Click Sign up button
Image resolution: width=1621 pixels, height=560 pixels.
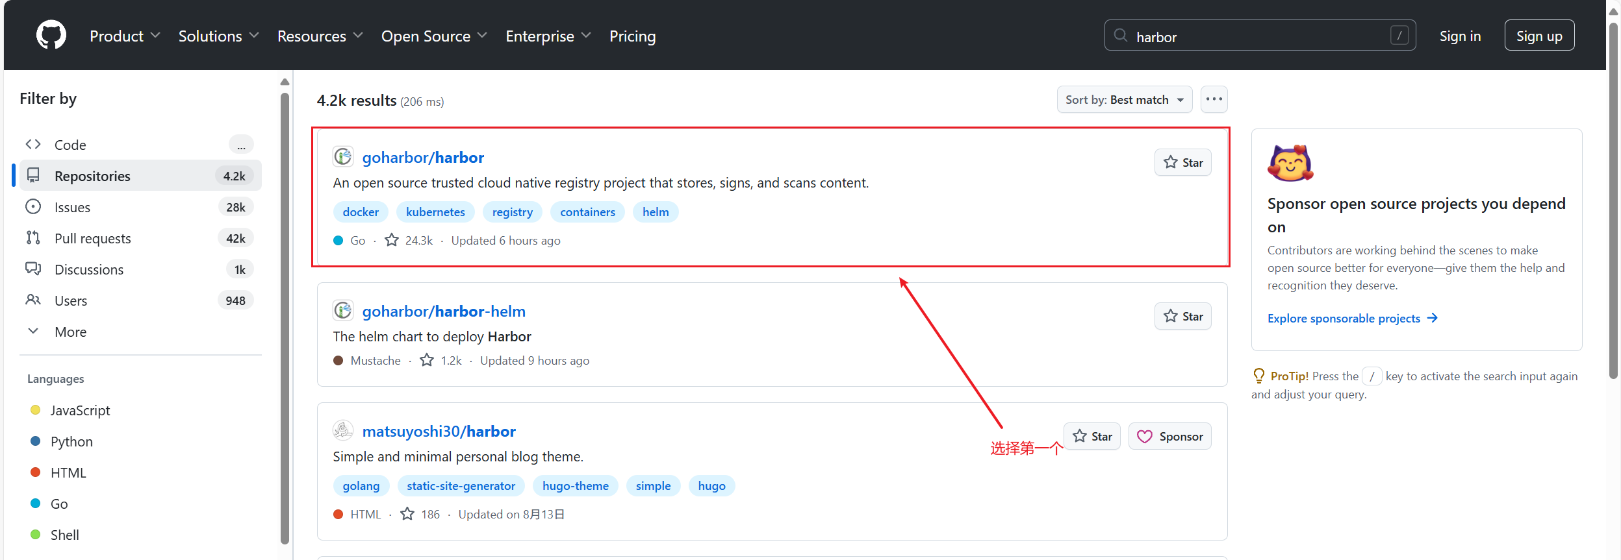point(1539,36)
